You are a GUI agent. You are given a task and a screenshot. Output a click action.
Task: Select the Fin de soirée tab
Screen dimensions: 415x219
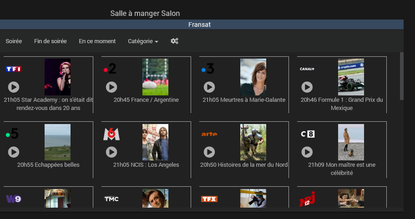[51, 41]
